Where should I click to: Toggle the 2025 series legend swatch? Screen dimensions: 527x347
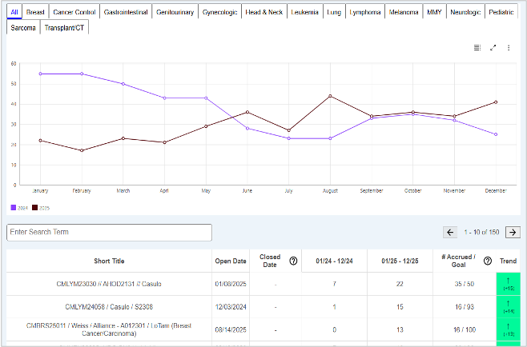tap(34, 208)
